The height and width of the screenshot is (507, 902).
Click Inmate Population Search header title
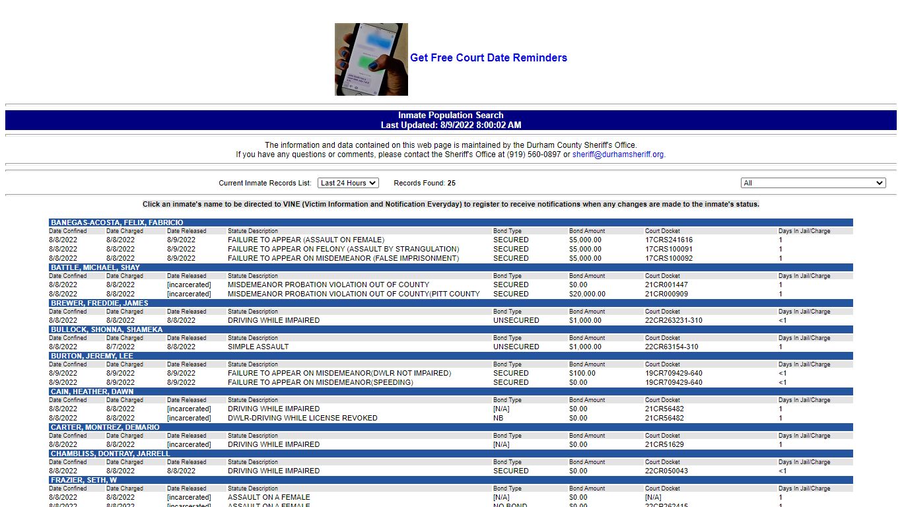451,116
